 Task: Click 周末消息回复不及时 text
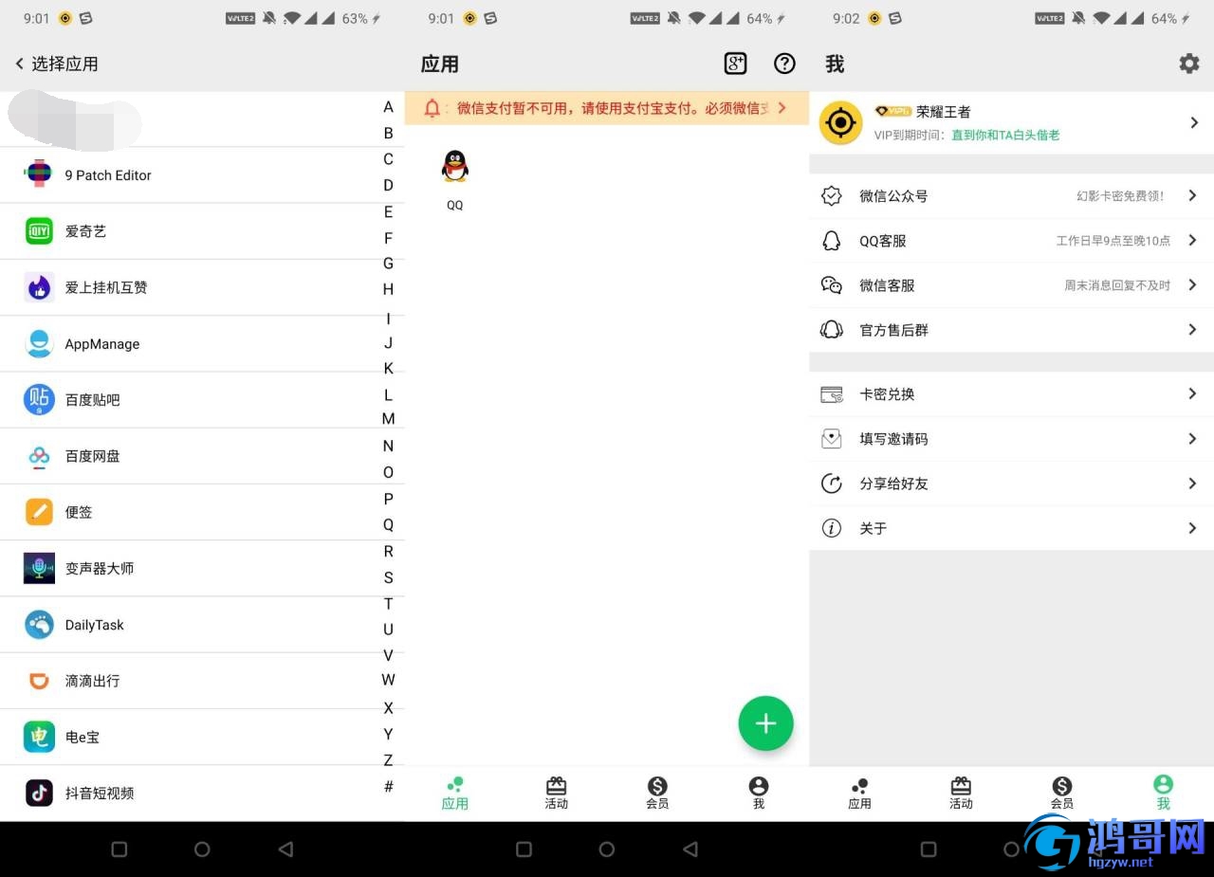pyautogui.click(x=1117, y=285)
